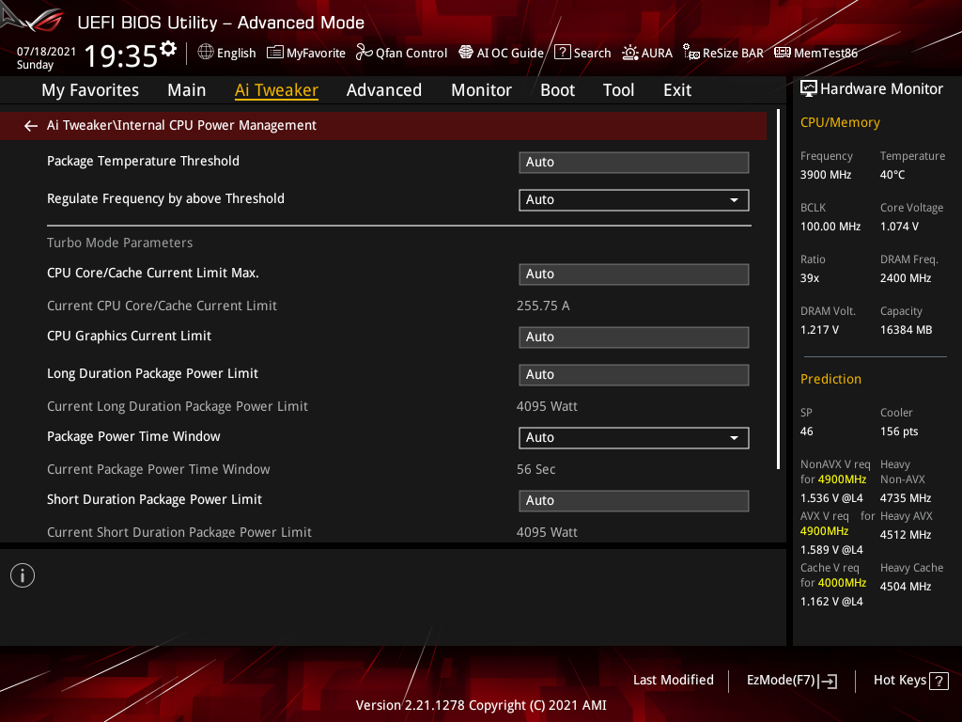This screenshot has height=722, width=962.
Task: Switch to the Boot tab
Action: pos(557,90)
